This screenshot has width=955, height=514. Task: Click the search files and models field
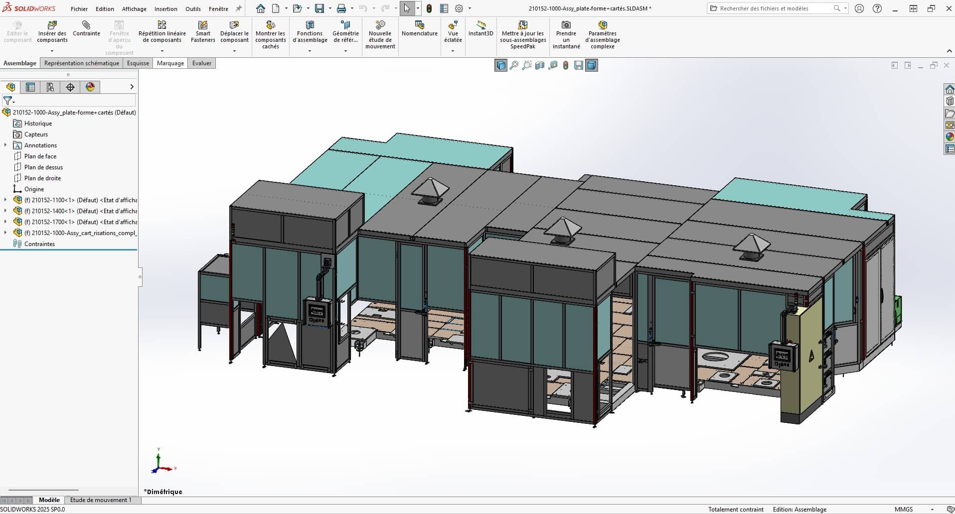pyautogui.click(x=771, y=8)
